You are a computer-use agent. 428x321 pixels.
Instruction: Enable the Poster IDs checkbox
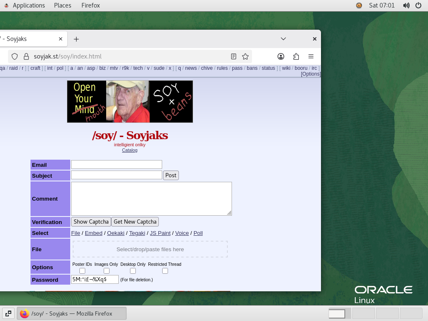82,271
